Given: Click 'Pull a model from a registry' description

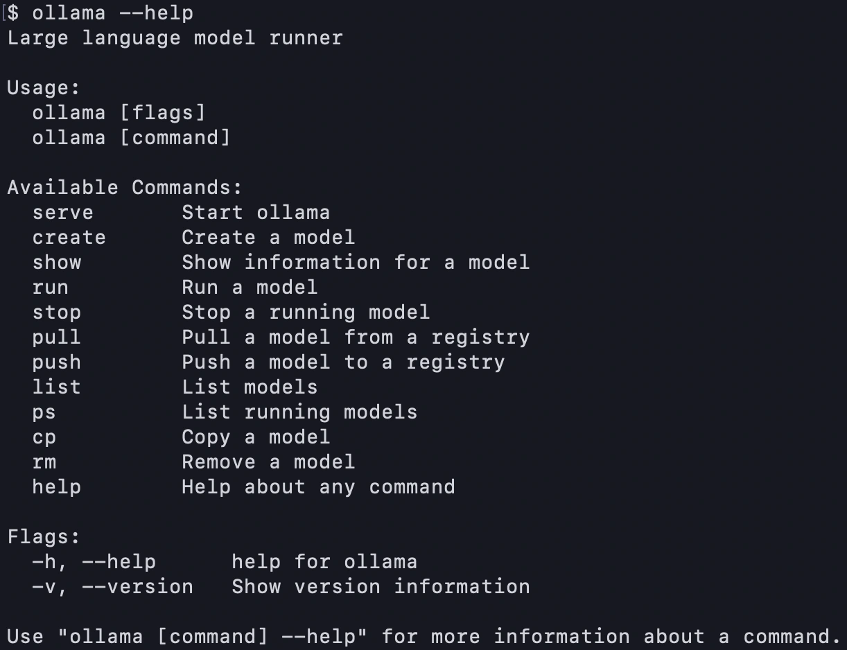Looking at the screenshot, I should coord(356,337).
